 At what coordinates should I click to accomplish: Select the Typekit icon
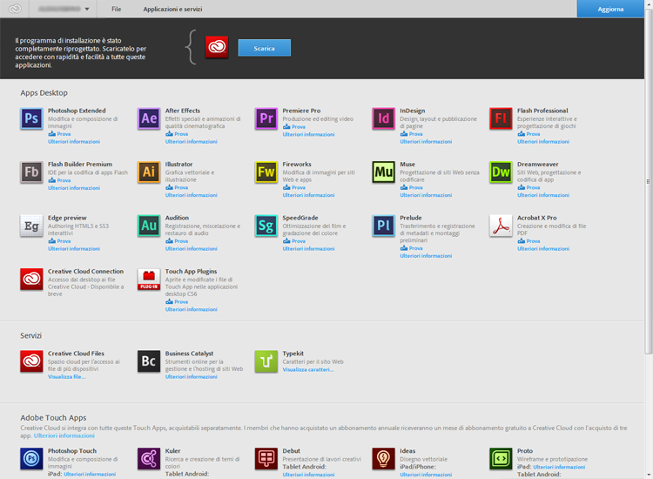click(x=266, y=361)
